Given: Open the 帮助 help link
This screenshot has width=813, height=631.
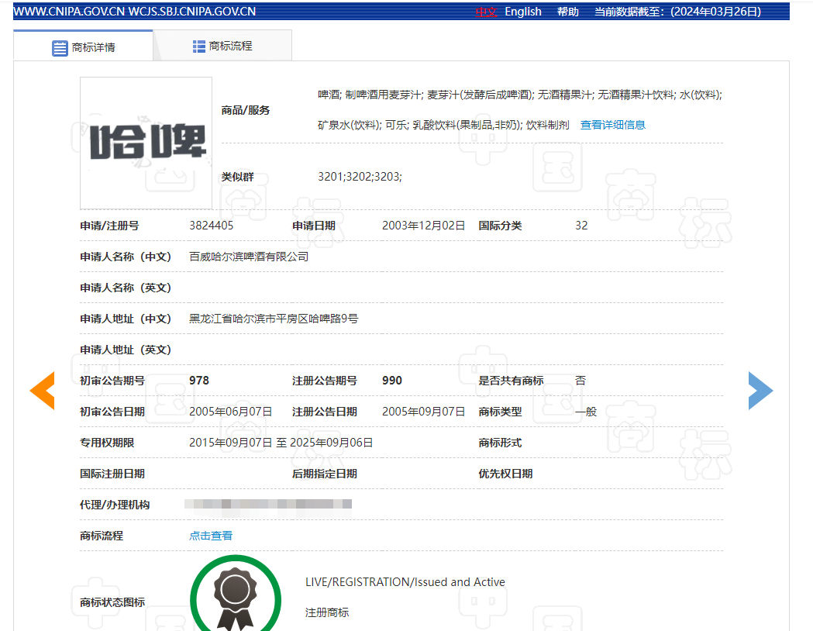Looking at the screenshot, I should click(x=568, y=12).
